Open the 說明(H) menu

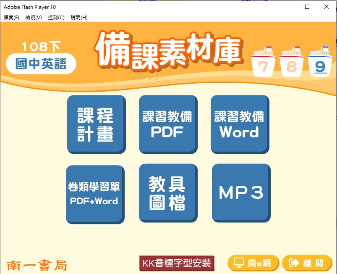pyautogui.click(x=79, y=18)
